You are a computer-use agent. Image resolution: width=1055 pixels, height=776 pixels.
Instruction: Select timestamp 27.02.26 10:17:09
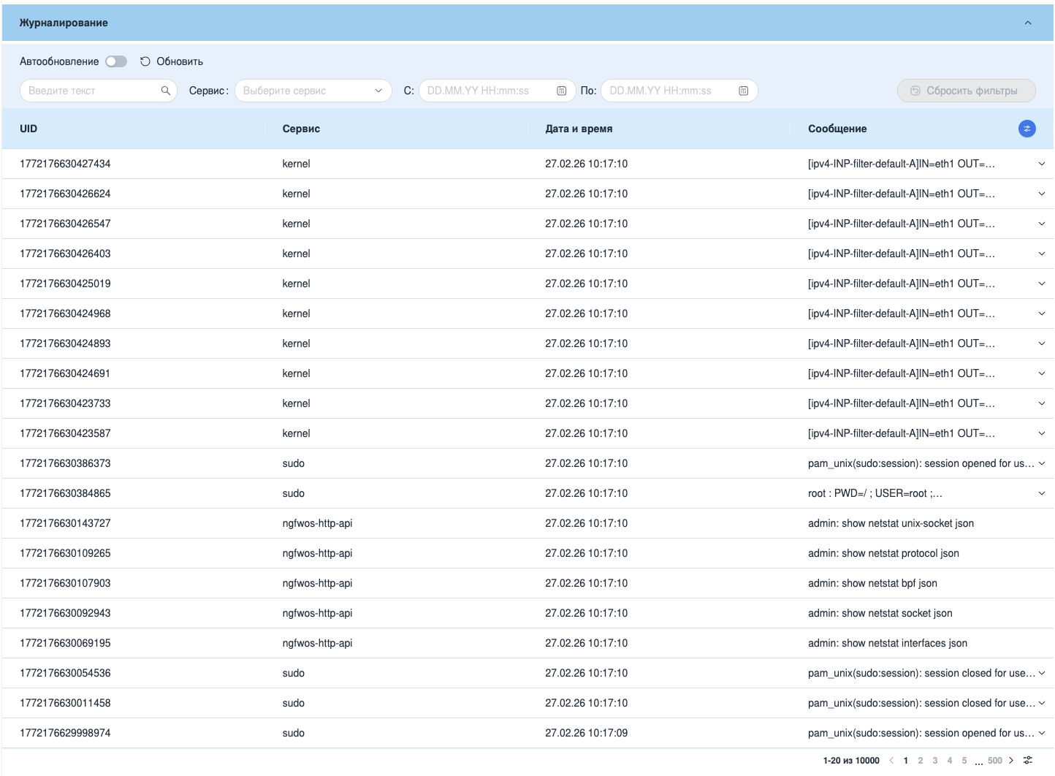click(x=586, y=733)
